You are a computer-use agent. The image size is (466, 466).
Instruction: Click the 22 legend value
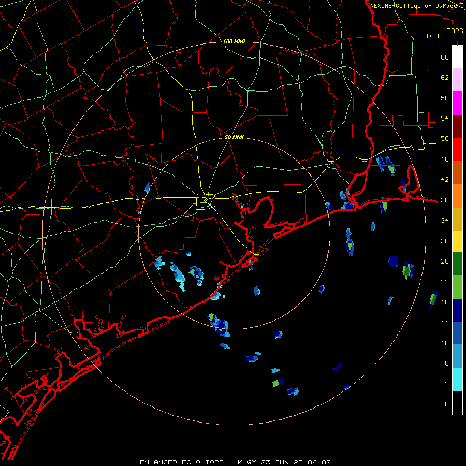click(x=445, y=282)
